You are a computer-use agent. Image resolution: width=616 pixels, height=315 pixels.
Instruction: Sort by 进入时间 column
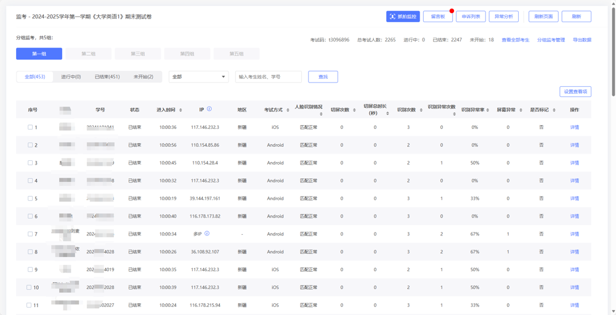(180, 110)
